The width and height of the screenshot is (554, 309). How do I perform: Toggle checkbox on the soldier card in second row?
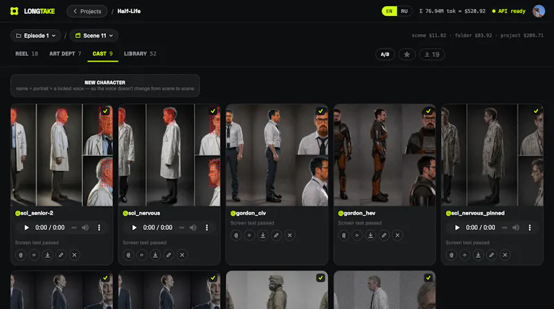click(321, 278)
